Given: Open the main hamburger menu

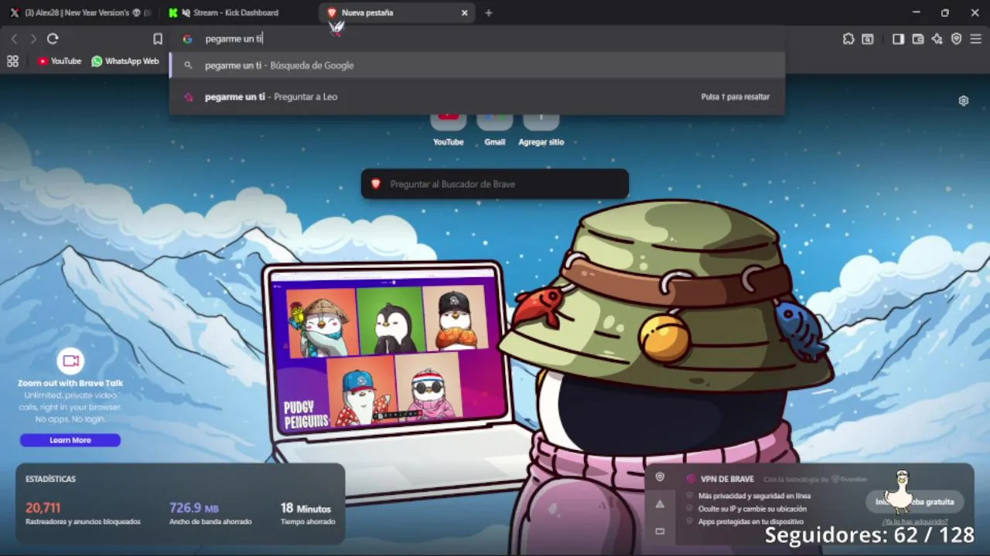Looking at the screenshot, I should (x=975, y=39).
